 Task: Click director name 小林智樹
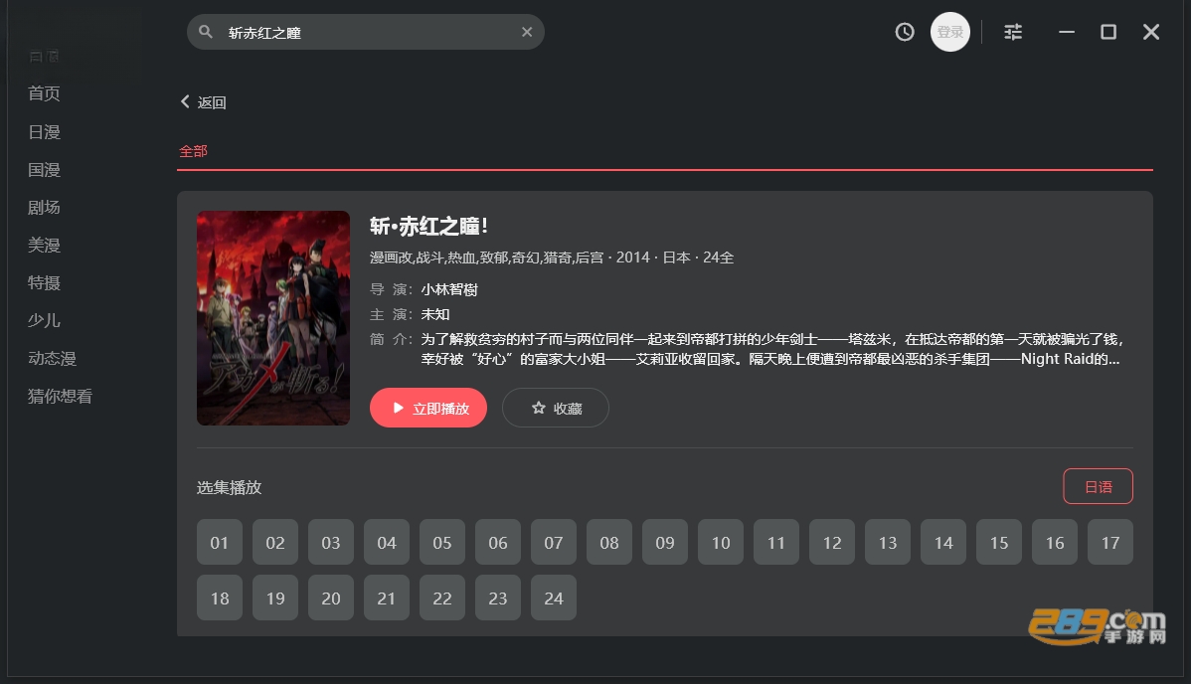tap(449, 289)
